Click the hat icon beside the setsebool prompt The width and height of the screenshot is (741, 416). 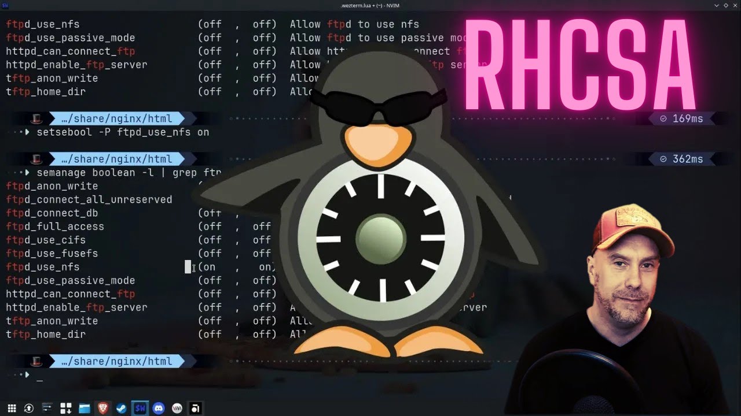tap(36, 119)
